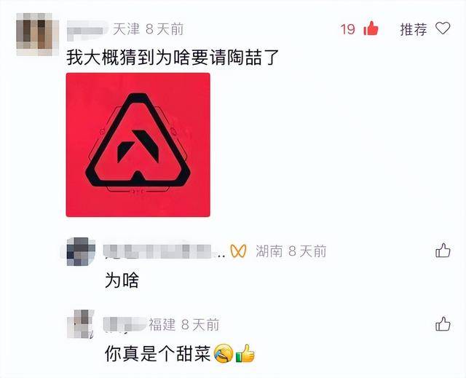Click the reply text 你真是个甜菜

(x=158, y=354)
